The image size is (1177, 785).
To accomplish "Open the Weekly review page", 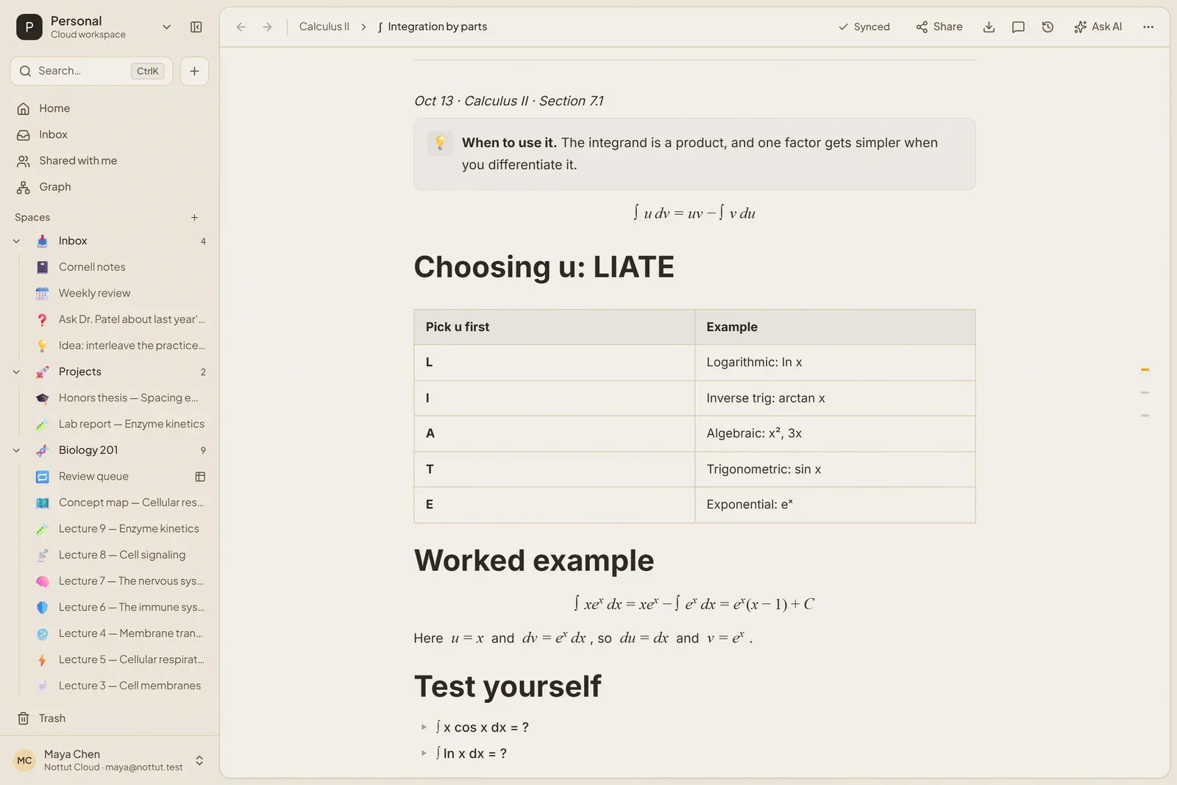I will click(121, 294).
